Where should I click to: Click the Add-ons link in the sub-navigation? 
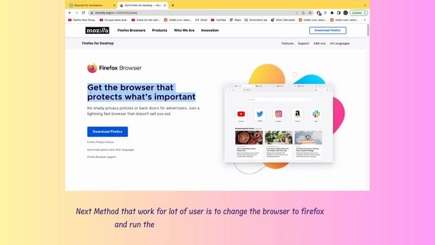click(319, 44)
